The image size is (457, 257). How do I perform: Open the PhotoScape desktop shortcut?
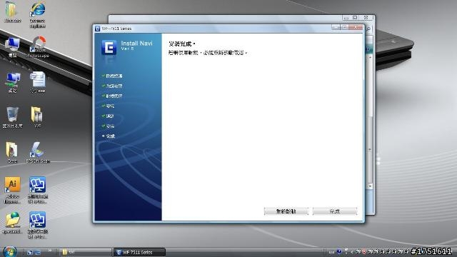click(38, 46)
